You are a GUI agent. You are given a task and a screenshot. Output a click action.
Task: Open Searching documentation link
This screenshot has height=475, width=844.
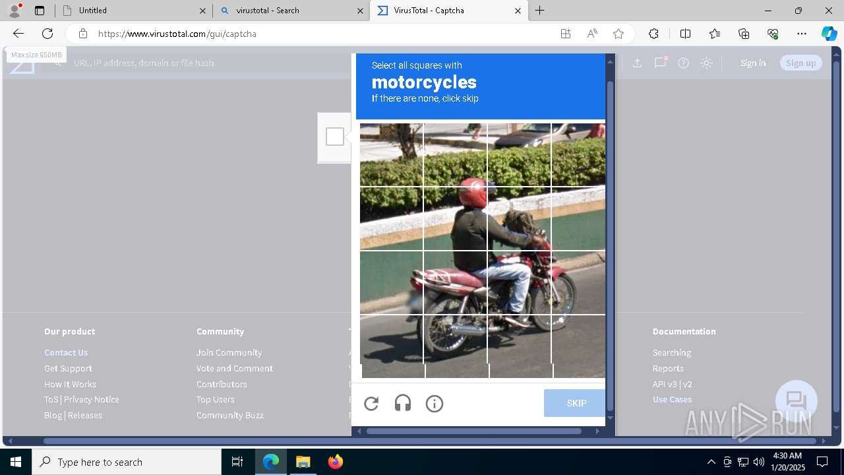(x=672, y=353)
